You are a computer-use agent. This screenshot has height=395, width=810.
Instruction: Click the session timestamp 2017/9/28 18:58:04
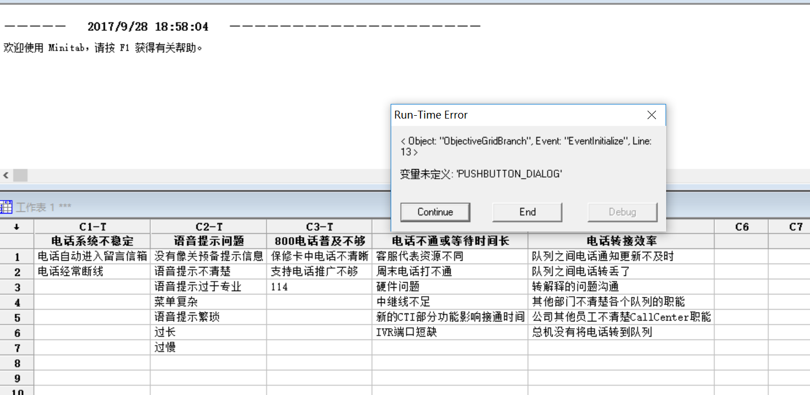click(x=148, y=26)
